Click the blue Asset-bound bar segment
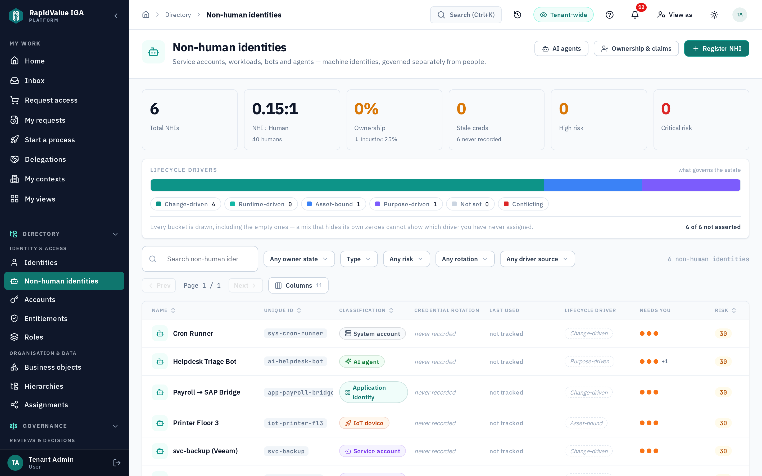Viewport: 762px width, 476px height. (x=593, y=185)
